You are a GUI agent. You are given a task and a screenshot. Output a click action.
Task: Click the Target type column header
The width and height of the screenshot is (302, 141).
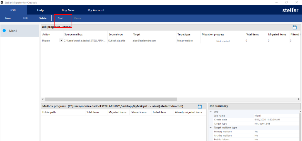click(x=188, y=34)
